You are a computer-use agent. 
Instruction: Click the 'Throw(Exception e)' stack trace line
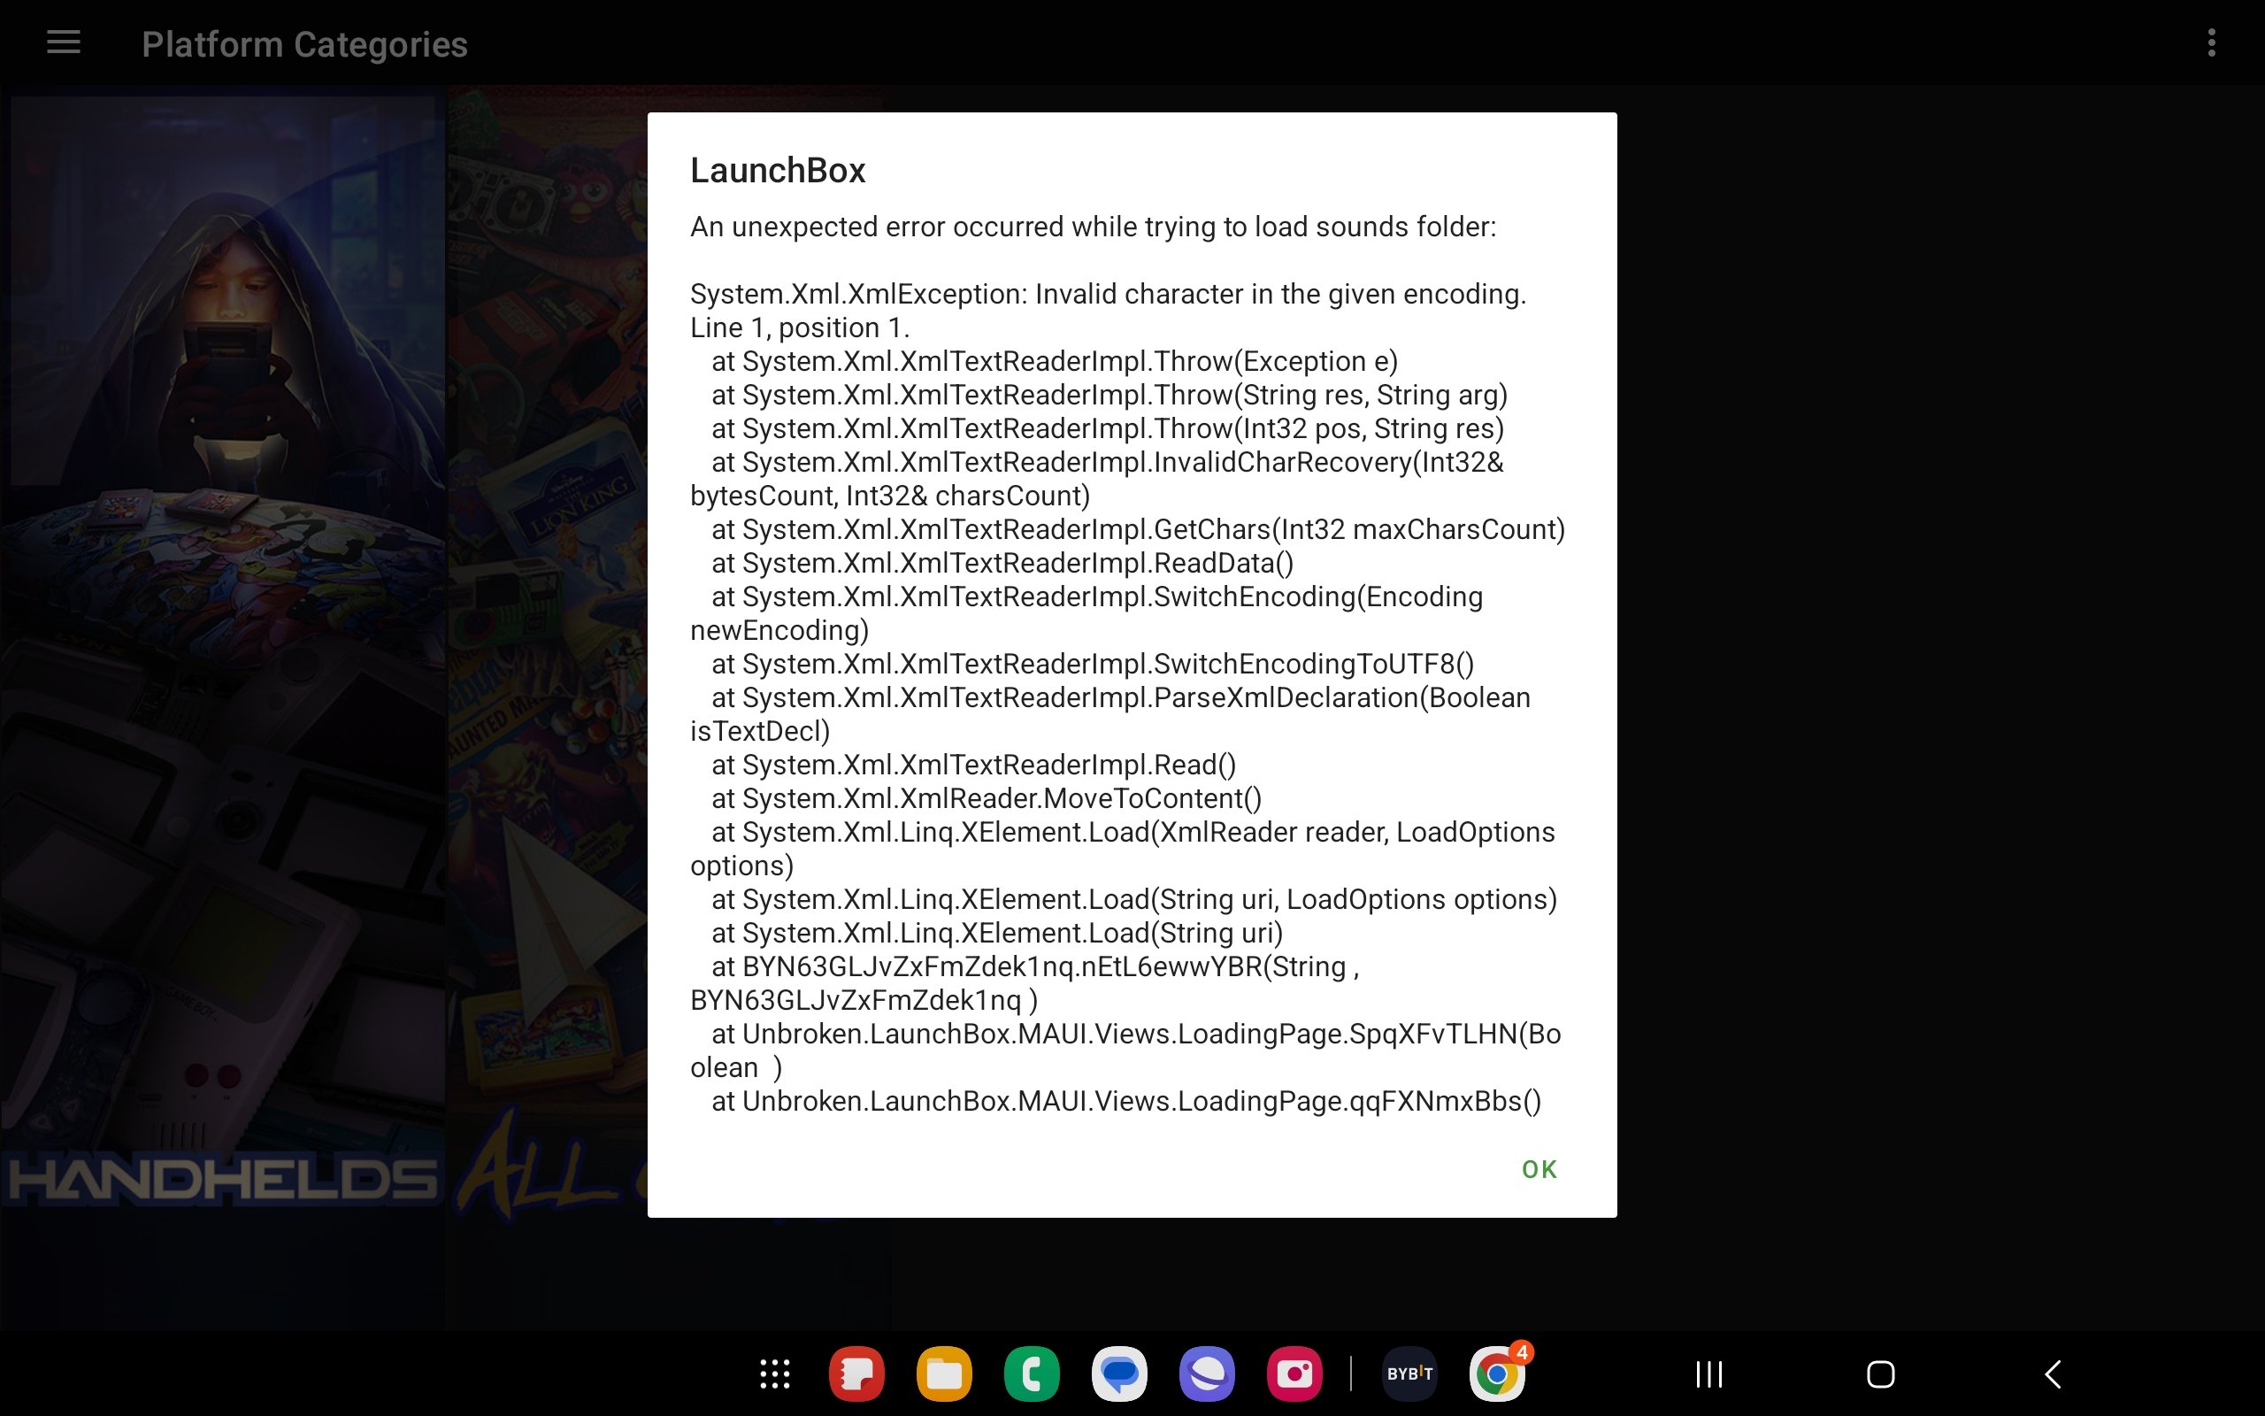point(1055,361)
